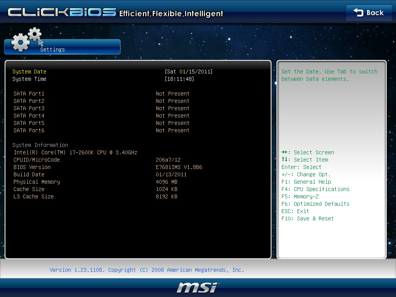Click the CPUID/MicroCode label
396x297 pixels.
pos(37,160)
